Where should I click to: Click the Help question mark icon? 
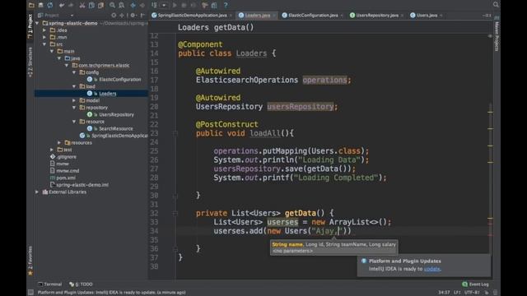tap(226, 5)
